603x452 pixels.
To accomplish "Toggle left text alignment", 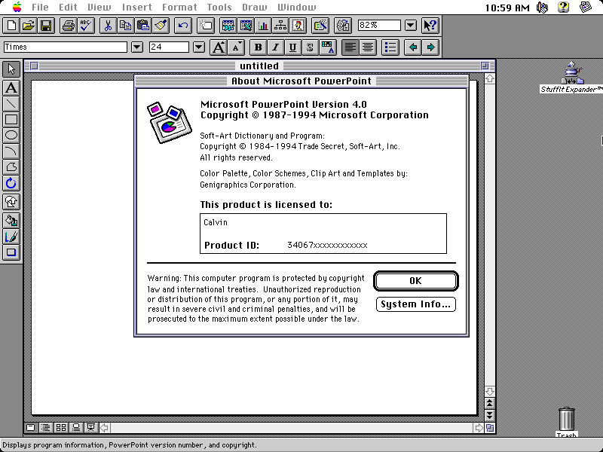I will (x=350, y=47).
